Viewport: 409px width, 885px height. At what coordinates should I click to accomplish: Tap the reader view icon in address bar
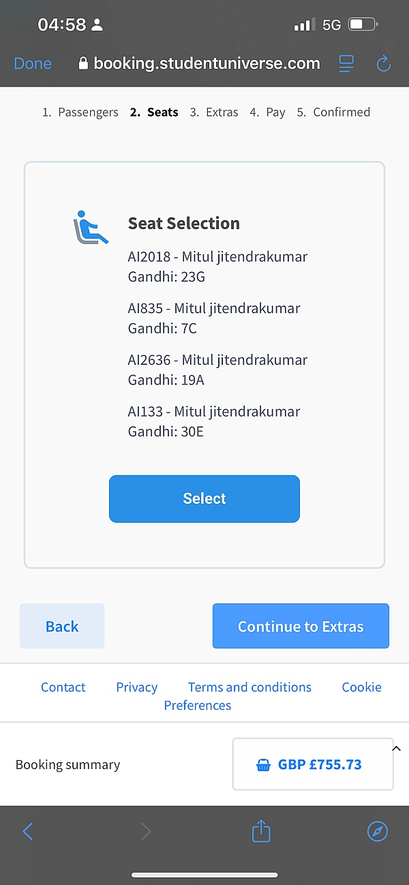346,64
